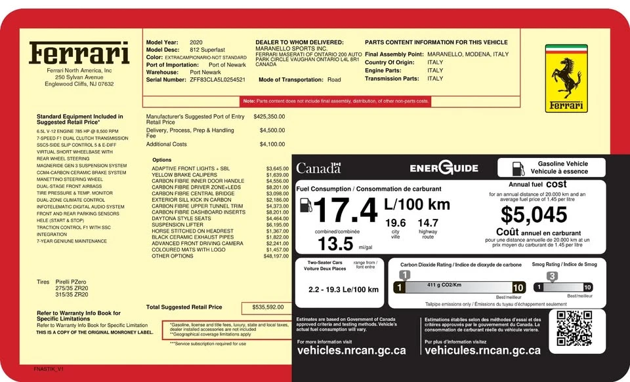Click the address 250 Sylvan Avenue

pos(79,77)
